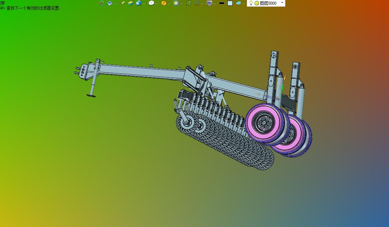
Task: Click the H-shaped measure icon
Action: (x=197, y=3)
